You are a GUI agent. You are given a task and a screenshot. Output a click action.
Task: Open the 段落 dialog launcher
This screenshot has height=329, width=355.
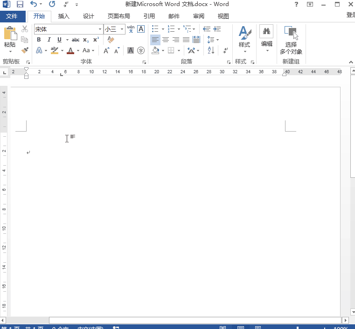[x=229, y=62]
